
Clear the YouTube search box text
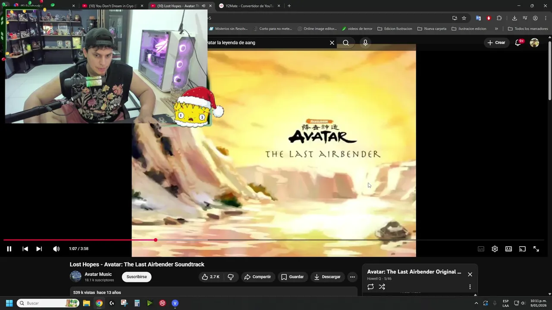332,43
